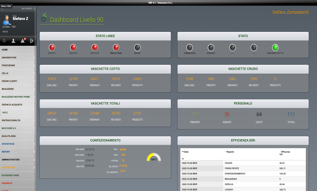Expand the MACCHINE 4.0 submenu
Viewport: 317px width, 191px height.
[18, 128]
